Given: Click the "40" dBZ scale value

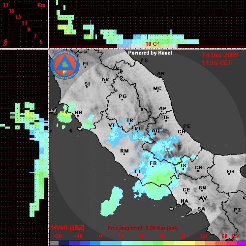Looking at the screenshot, I should click(183, 236).
